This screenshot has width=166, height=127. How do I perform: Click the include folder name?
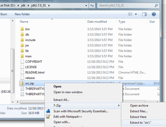pos(30,40)
